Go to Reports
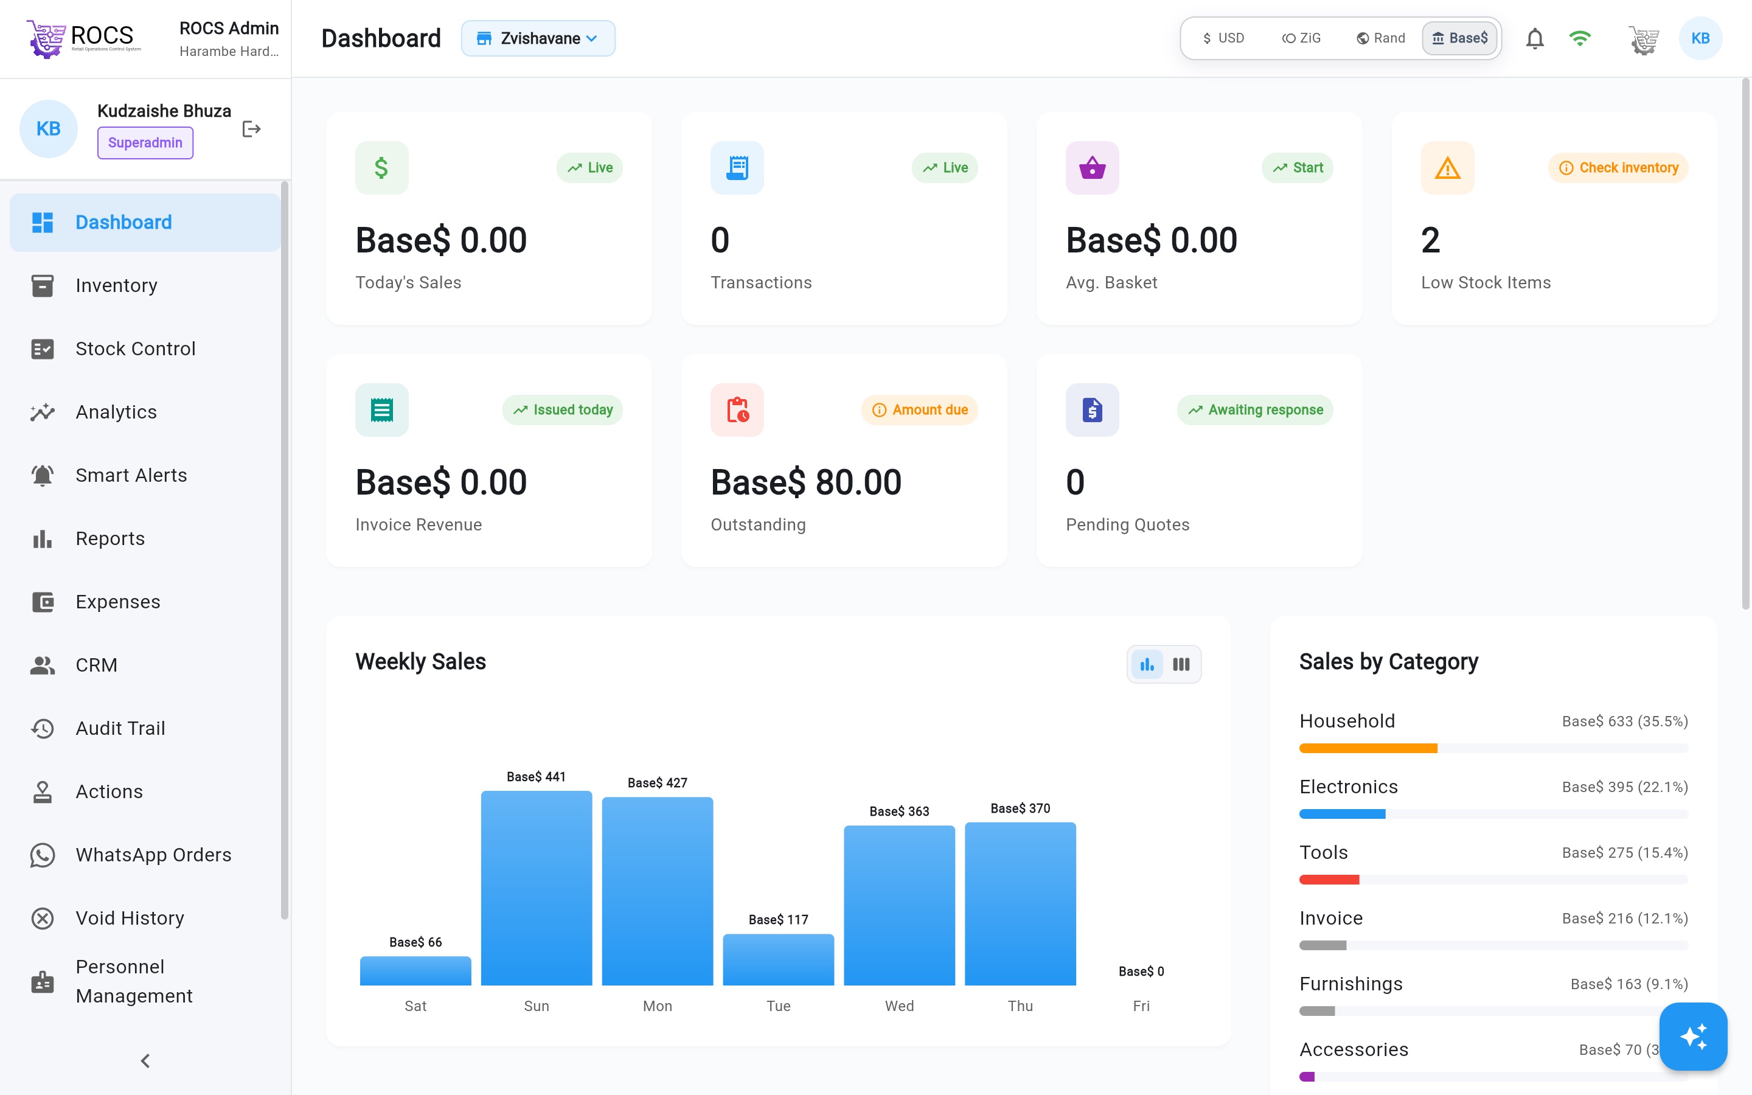Screen dimensions: 1752x1095 point(145,539)
